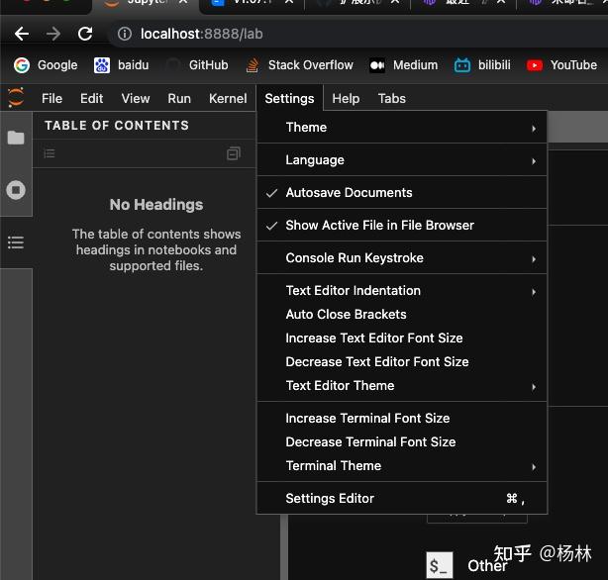The image size is (608, 580).
Task: Open the Tabs menu
Action: pyautogui.click(x=391, y=98)
